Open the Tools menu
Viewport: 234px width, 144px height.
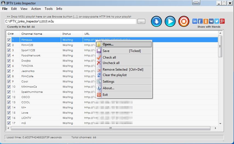[x=48, y=9]
